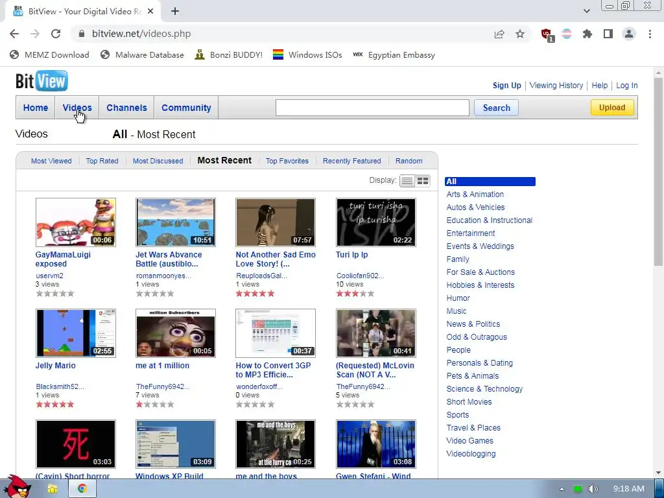Select the All category
Screen dimensions: 664x498
click(490, 182)
